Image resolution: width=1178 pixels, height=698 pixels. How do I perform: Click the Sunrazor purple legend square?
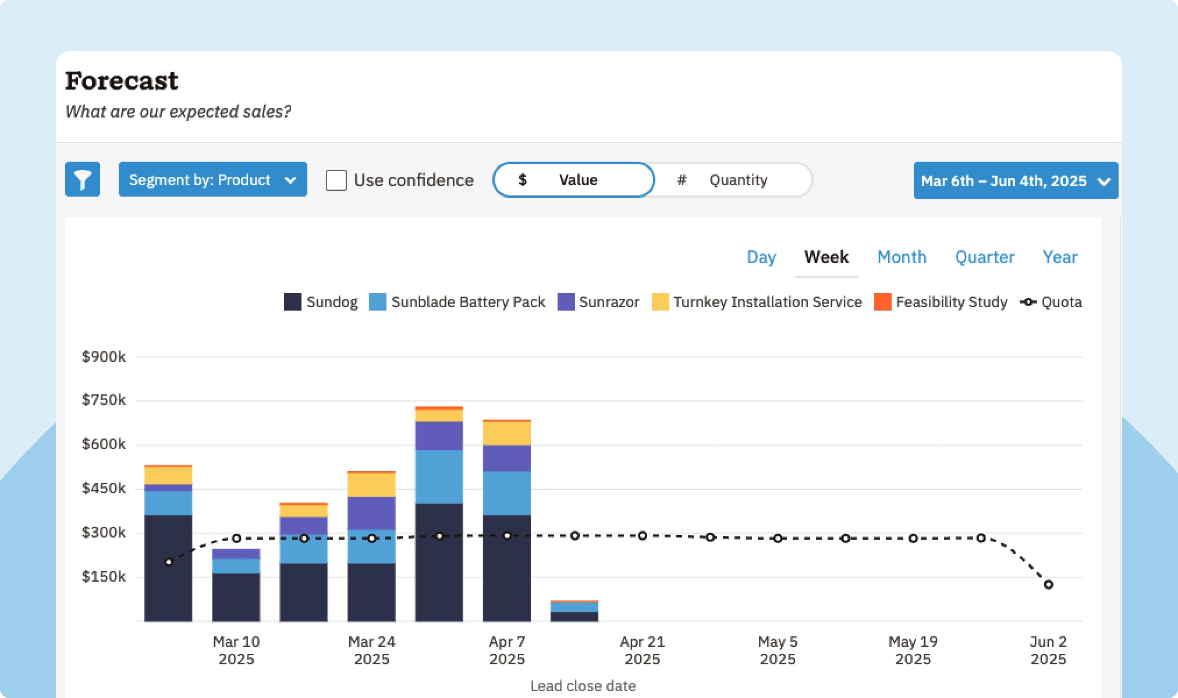tap(565, 302)
